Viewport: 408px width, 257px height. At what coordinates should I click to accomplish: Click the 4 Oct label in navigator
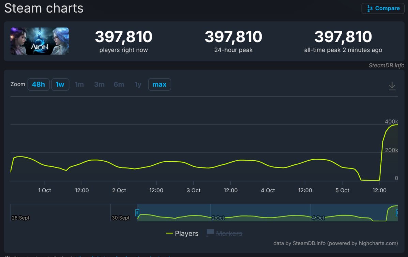(318, 218)
